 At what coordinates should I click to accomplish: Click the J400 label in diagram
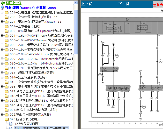coord(113,107)
